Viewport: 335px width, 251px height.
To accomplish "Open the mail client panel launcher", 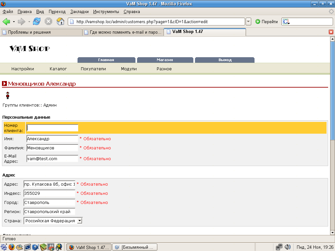I will (x=19, y=247).
